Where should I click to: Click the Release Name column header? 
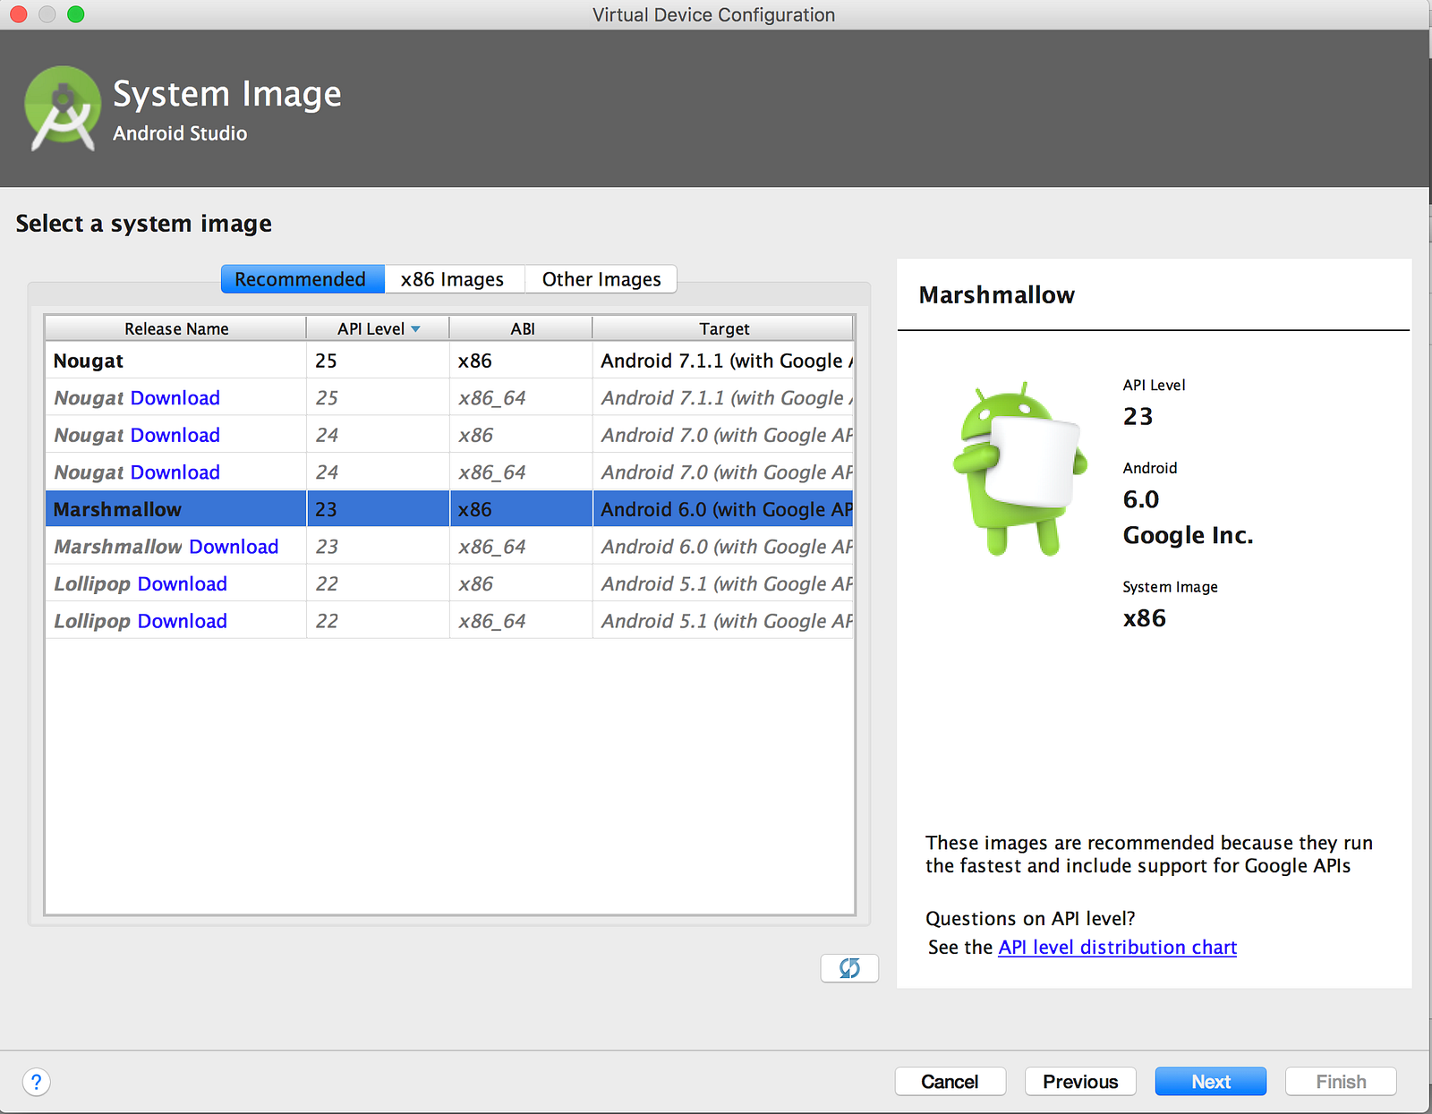176,328
